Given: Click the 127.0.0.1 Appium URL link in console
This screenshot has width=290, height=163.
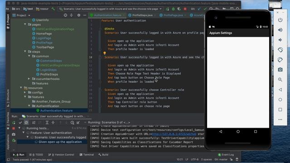Looking at the screenshot, I should 174,134.
